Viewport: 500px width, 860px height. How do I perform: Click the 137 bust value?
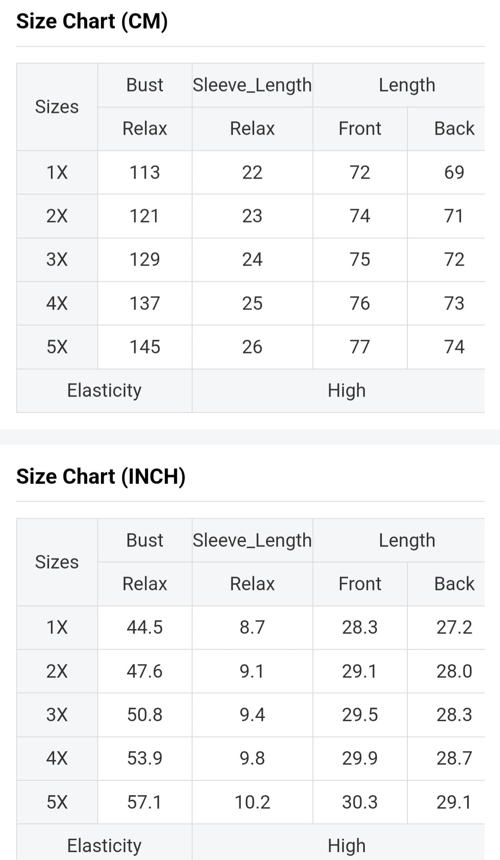144,303
